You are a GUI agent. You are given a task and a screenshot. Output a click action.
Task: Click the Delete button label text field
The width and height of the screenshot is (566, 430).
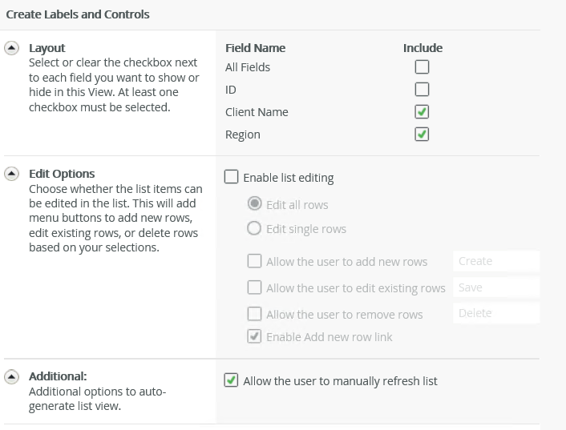click(495, 313)
